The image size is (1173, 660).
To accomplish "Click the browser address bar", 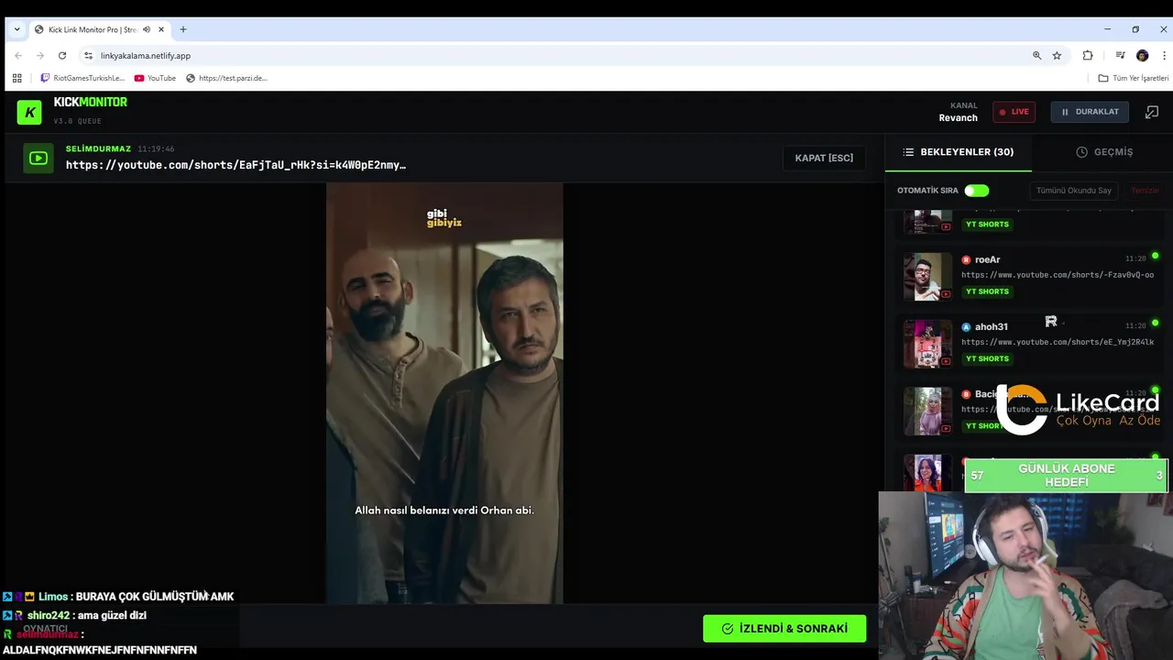I will (x=559, y=55).
